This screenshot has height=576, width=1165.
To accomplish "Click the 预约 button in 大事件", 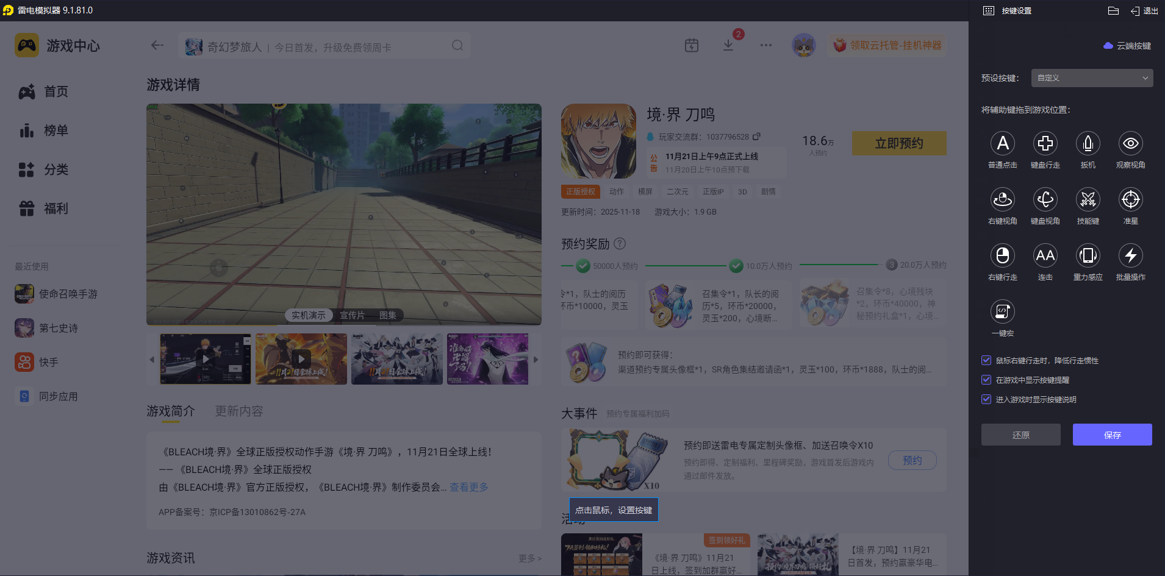I will (x=912, y=460).
